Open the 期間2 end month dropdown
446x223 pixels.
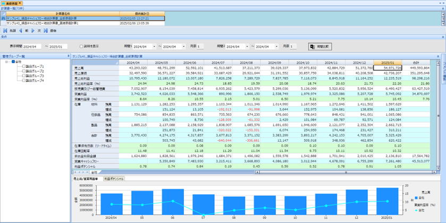coord(276,46)
